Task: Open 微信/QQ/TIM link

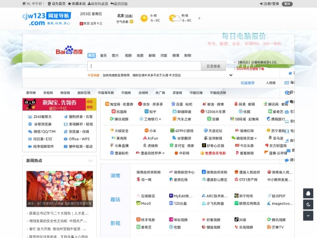Action: pos(42,132)
